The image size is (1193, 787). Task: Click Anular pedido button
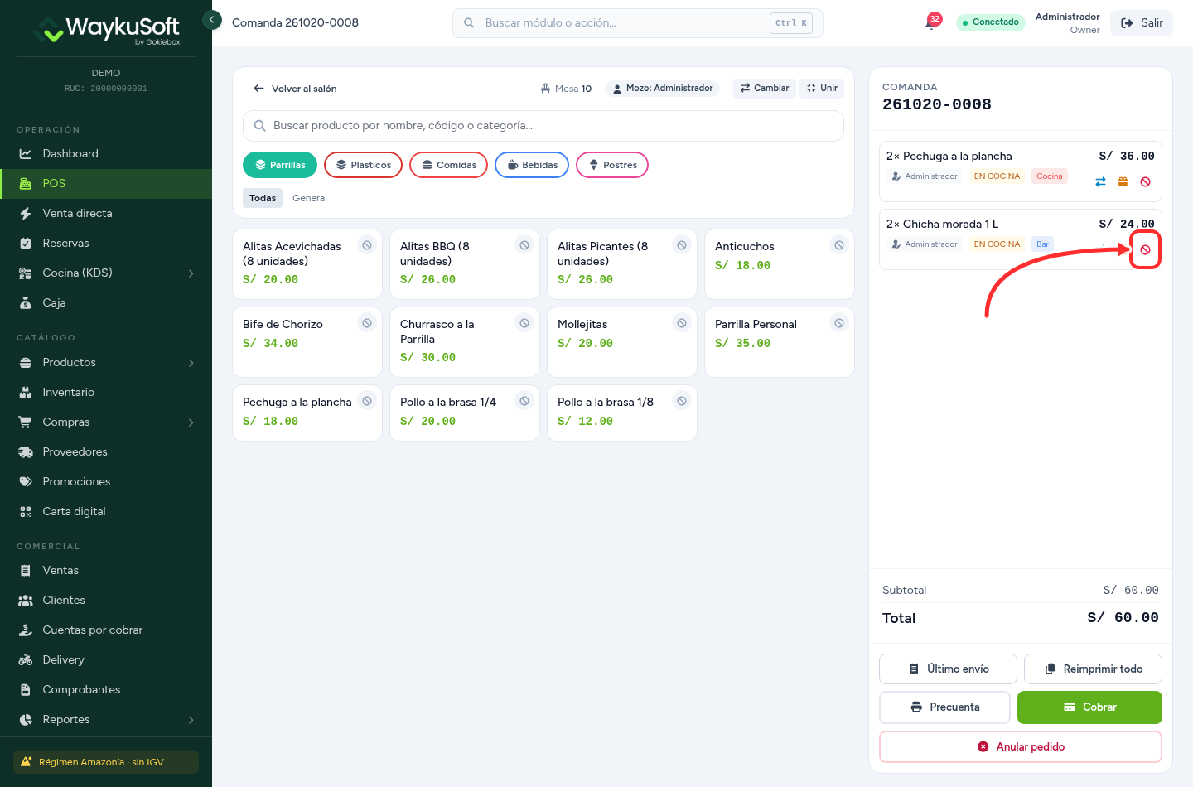[1021, 746]
